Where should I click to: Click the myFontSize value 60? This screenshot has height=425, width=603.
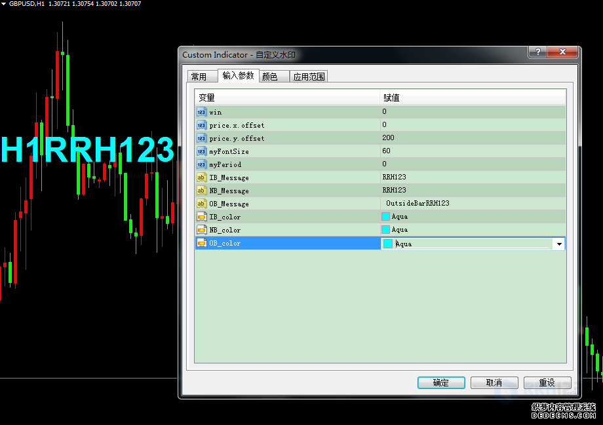coord(386,151)
